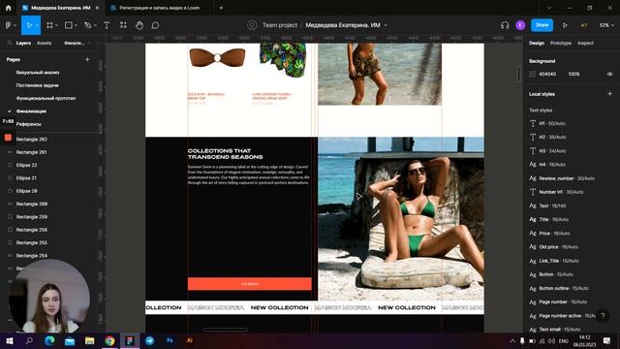The image size is (620, 349).
Task: Open Move tool options dropdown arrow
Action: pyautogui.click(x=37, y=25)
